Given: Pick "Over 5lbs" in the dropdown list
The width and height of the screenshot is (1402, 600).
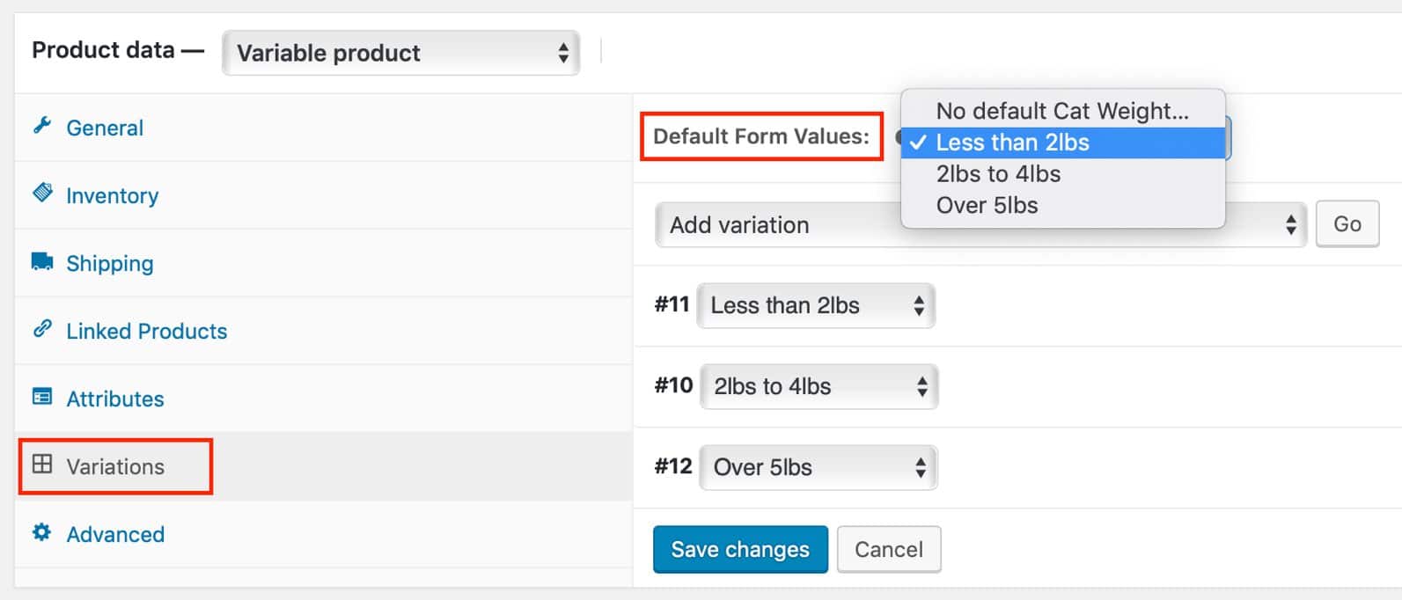Looking at the screenshot, I should (987, 206).
